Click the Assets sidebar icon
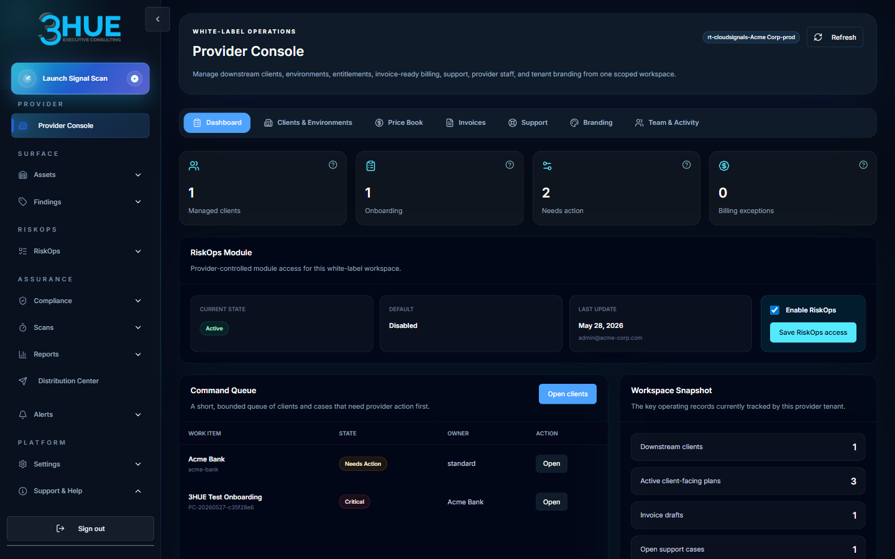The width and height of the screenshot is (895, 559). [23, 175]
